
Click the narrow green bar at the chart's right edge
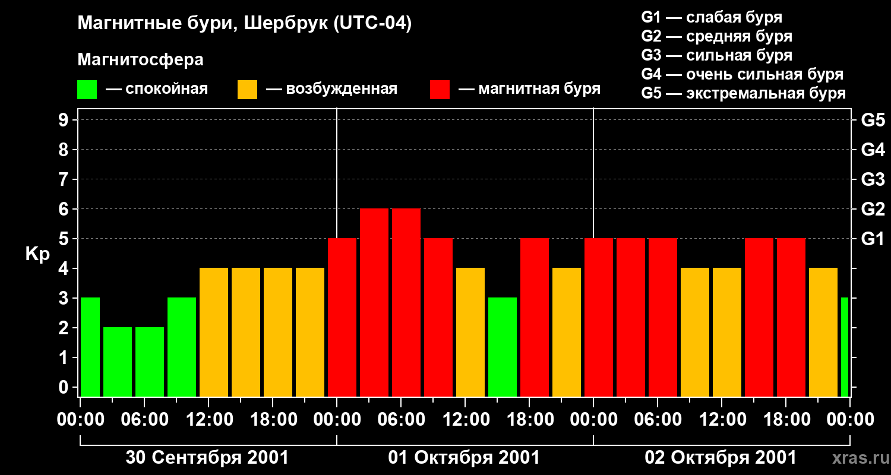click(845, 347)
